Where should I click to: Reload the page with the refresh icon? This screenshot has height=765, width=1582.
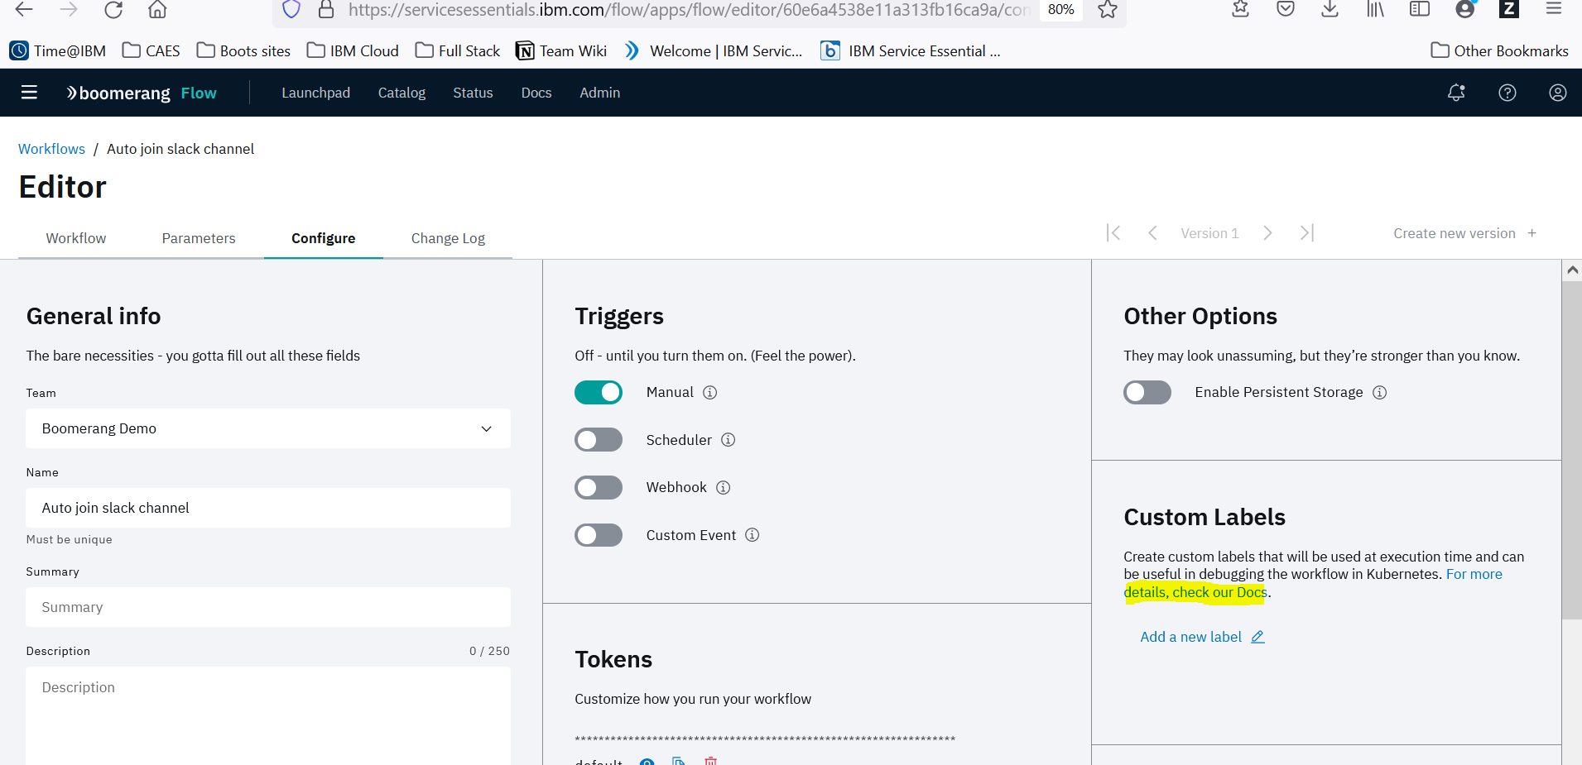click(113, 9)
